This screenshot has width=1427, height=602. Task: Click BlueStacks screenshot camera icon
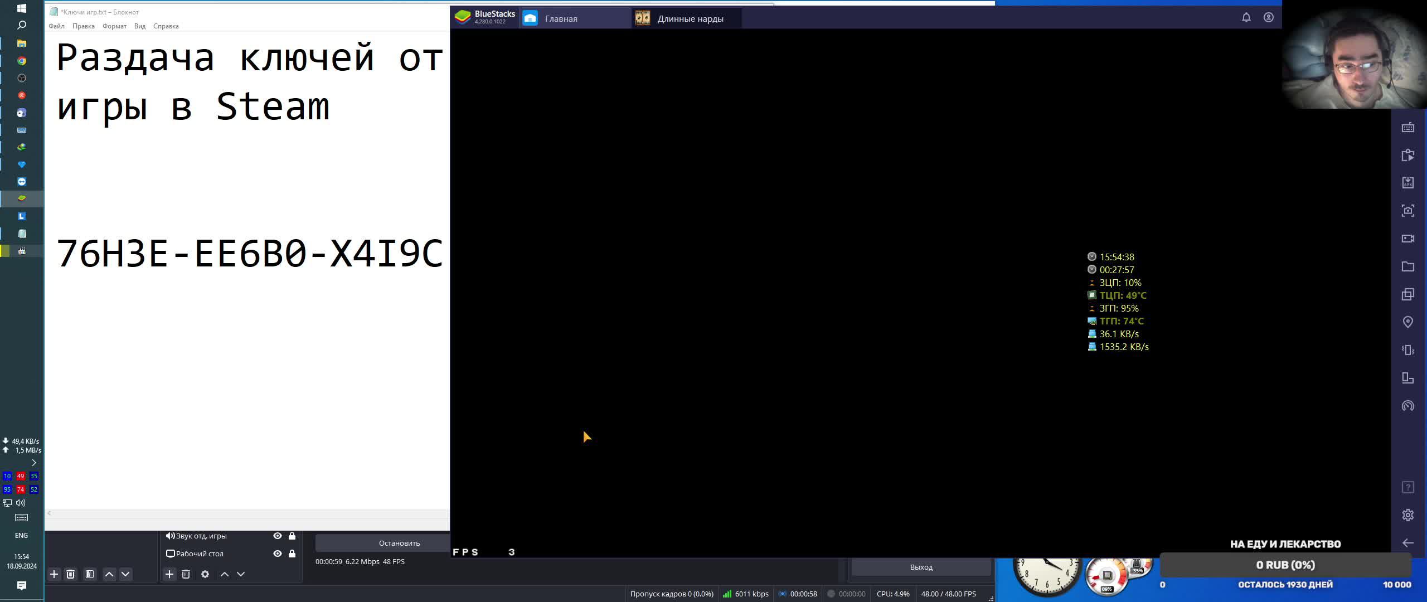[x=1407, y=211]
